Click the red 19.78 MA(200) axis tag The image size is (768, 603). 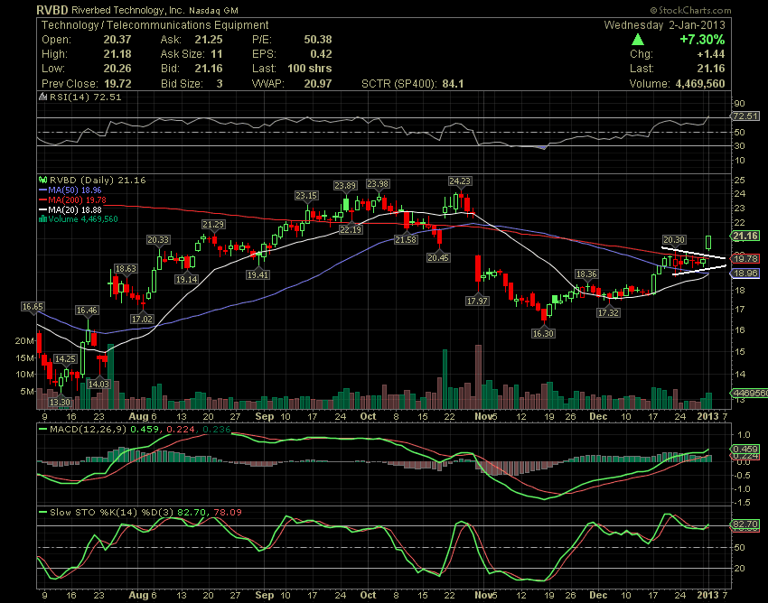click(745, 258)
